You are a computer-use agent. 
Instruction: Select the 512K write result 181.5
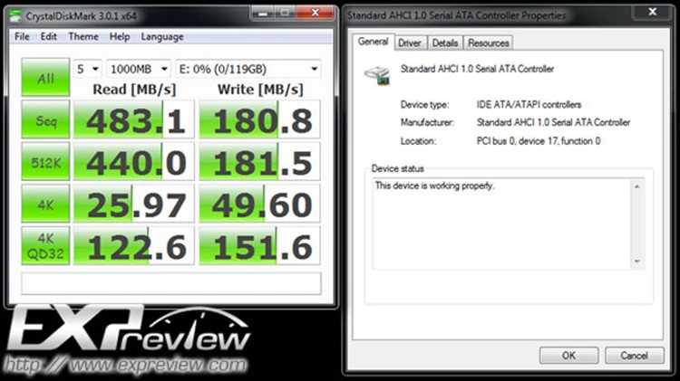click(x=259, y=161)
